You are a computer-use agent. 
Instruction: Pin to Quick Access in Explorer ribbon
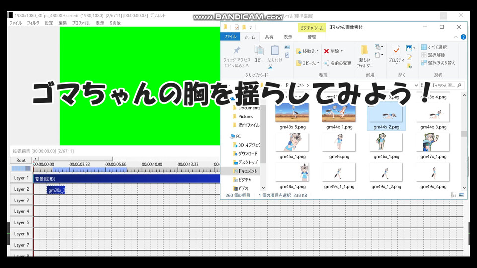click(x=237, y=57)
